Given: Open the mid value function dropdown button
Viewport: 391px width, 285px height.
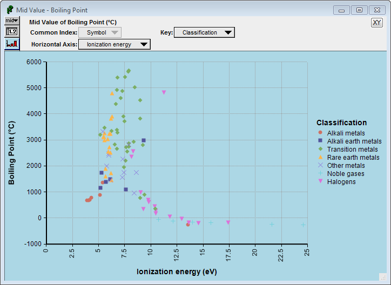Looking at the screenshot, I should pos(12,21).
